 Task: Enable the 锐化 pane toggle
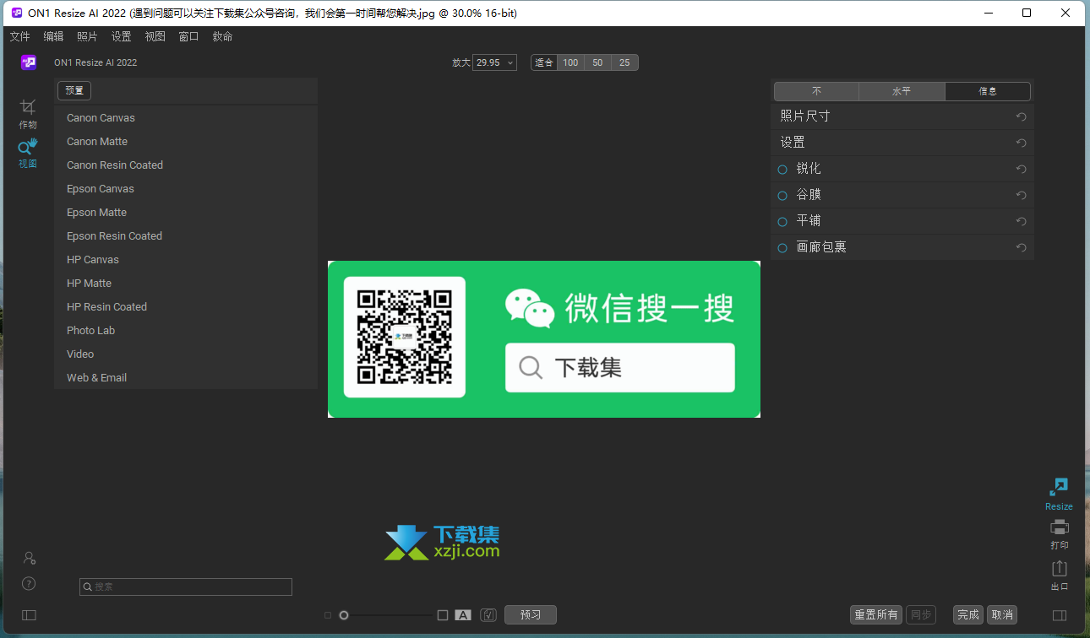tap(782, 170)
